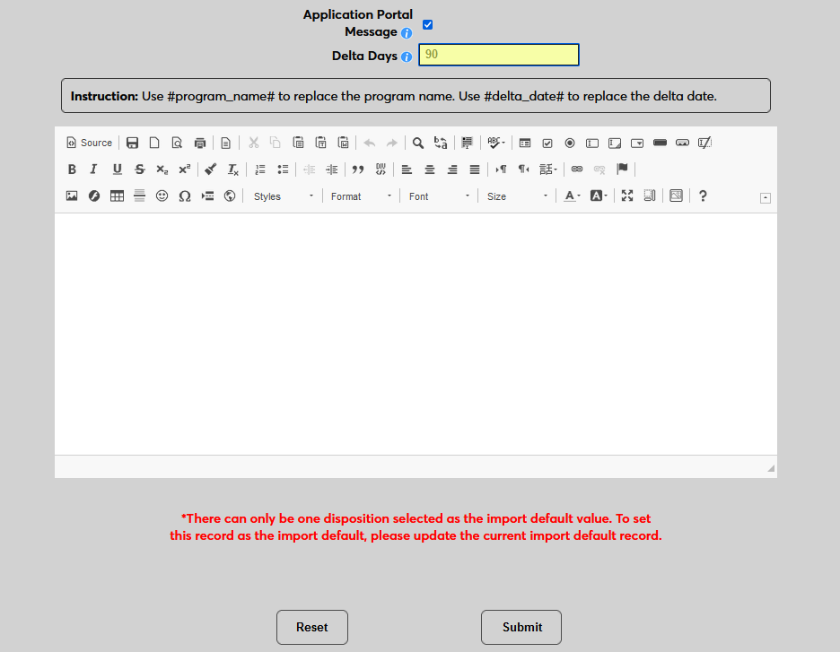Viewport: 840px width, 652px height.
Task: Align text left
Action: click(407, 170)
